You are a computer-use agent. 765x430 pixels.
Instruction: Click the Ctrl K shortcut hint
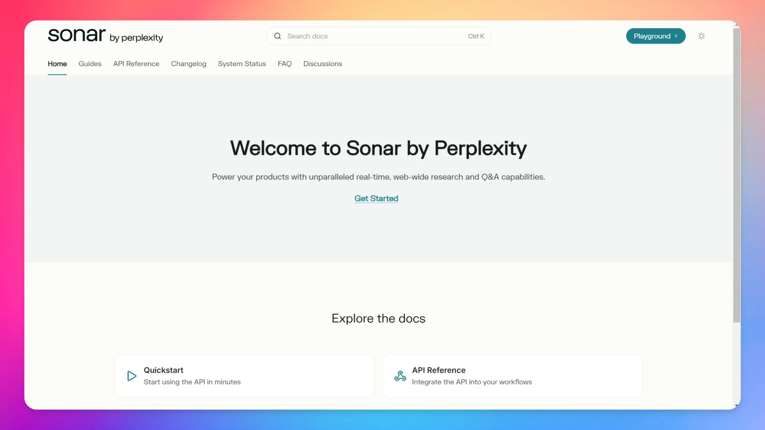(x=475, y=36)
